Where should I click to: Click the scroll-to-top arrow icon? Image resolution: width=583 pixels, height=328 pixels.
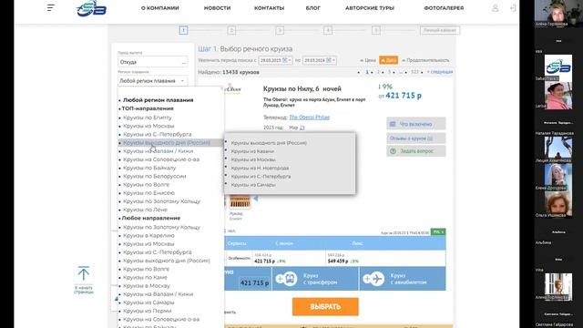coord(84,273)
